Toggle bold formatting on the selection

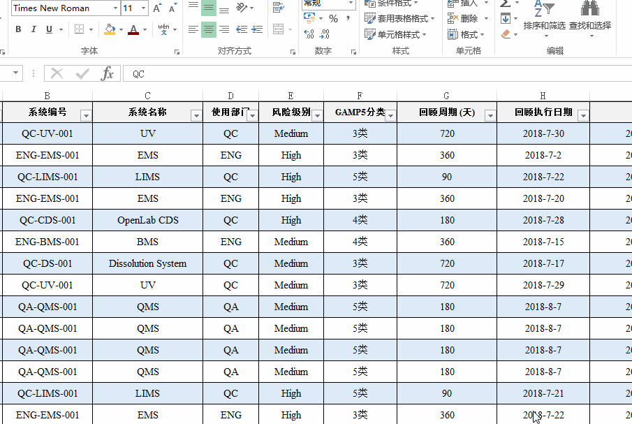tap(17, 30)
